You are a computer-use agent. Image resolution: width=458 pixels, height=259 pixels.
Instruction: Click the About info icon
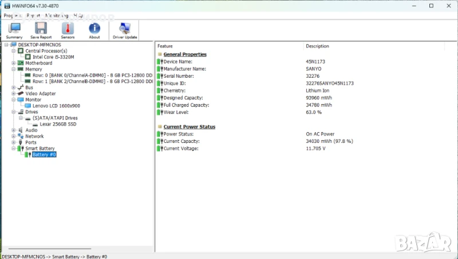(94, 30)
